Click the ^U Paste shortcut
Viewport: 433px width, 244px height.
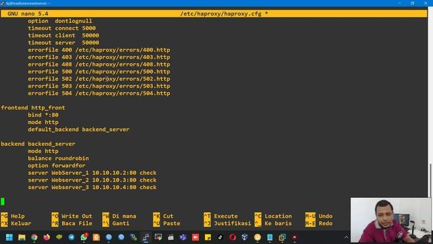[x=166, y=223]
